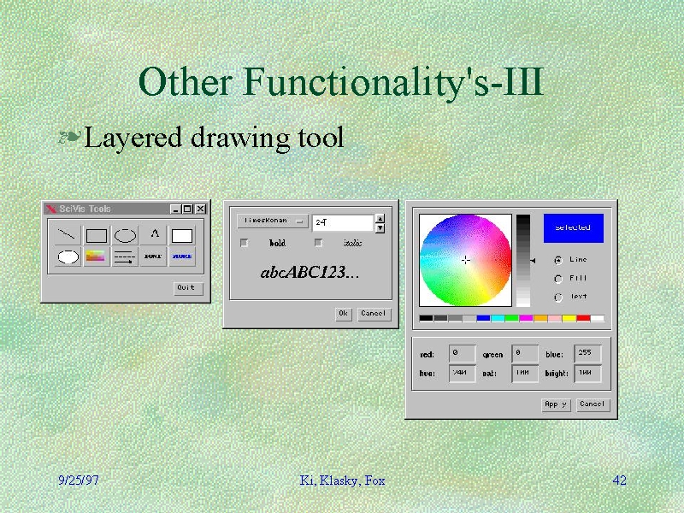The height and width of the screenshot is (513, 684).
Task: Click the green value field
Action: [525, 353]
